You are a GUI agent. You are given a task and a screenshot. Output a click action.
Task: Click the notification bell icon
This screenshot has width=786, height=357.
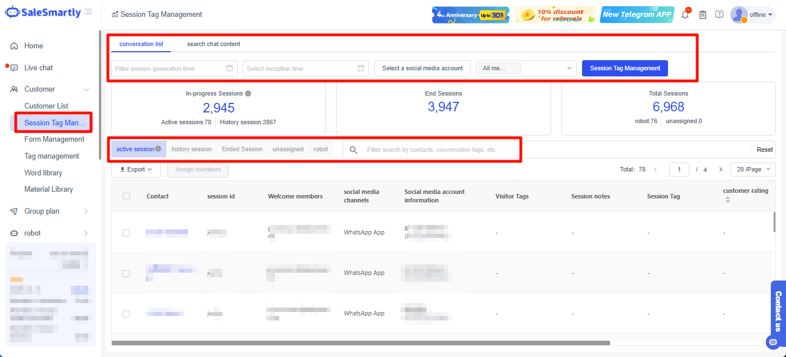pyautogui.click(x=685, y=15)
